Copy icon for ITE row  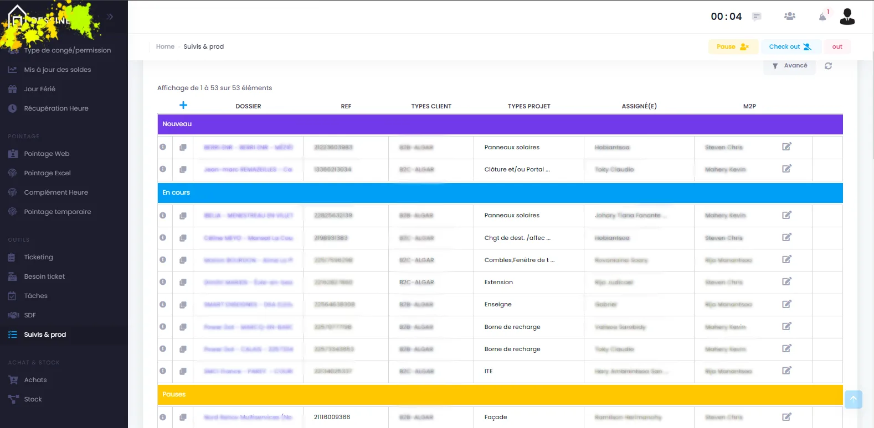(183, 372)
